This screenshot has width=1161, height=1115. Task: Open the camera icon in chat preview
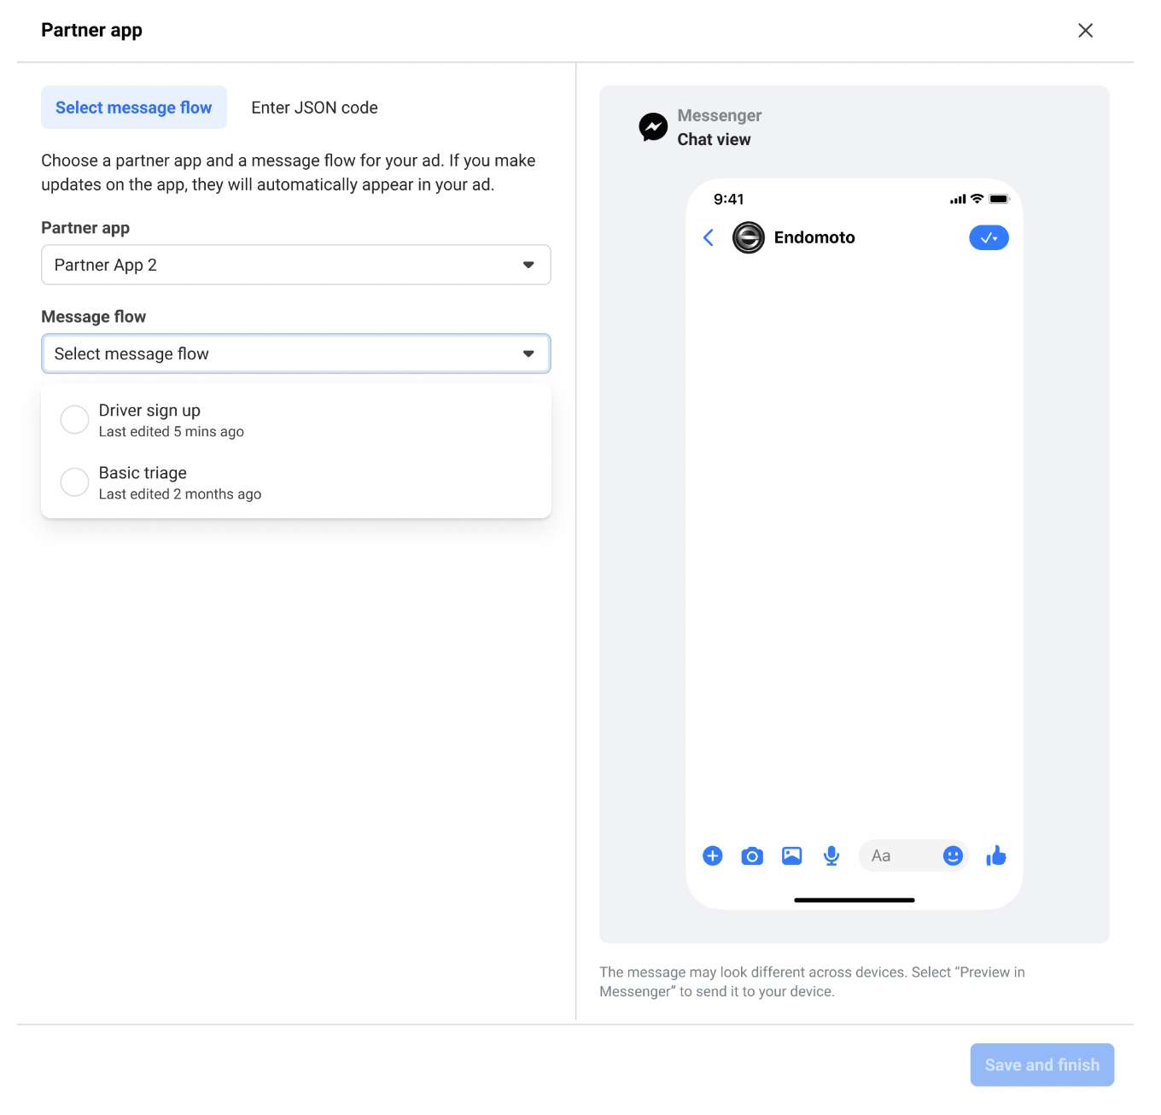click(x=752, y=855)
